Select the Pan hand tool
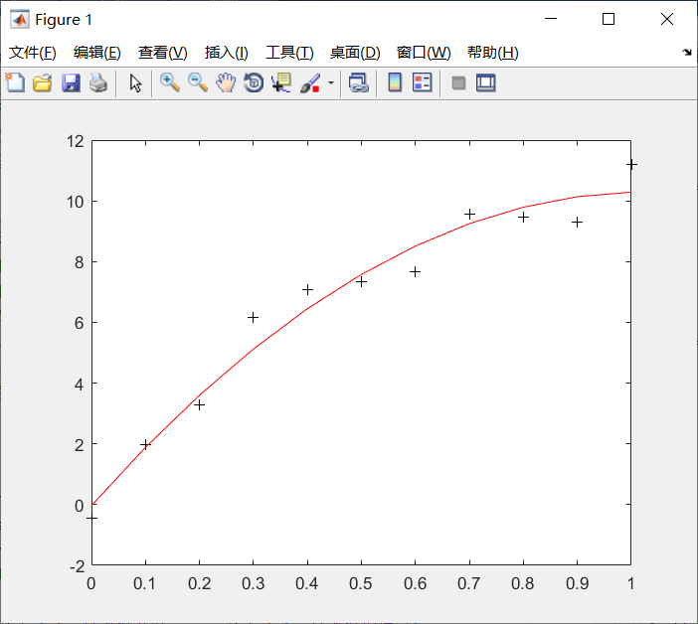The height and width of the screenshot is (624, 698). [x=226, y=82]
